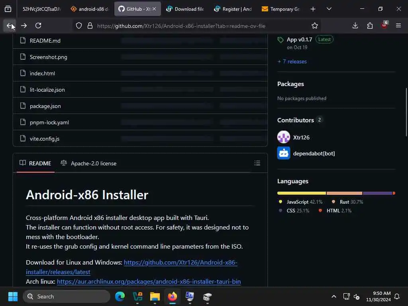The height and width of the screenshot is (306, 408).
Task: Click the Latest release badge
Action: click(x=324, y=39)
